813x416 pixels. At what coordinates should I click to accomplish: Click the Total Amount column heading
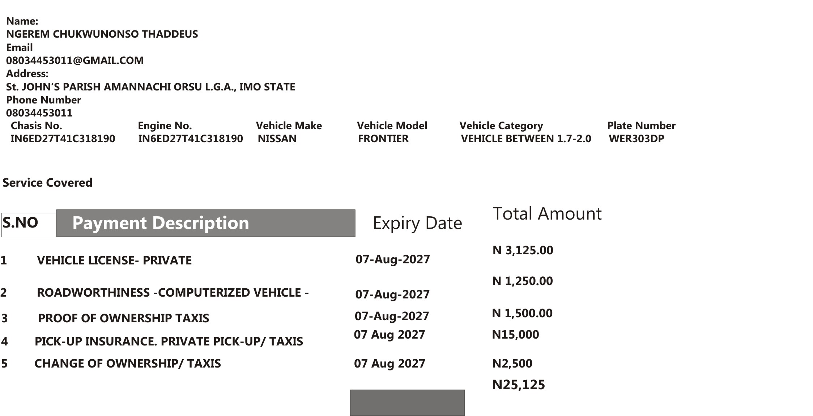click(x=547, y=213)
